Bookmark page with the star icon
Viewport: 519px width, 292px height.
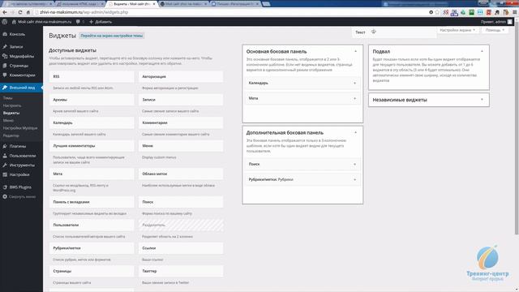point(437,12)
